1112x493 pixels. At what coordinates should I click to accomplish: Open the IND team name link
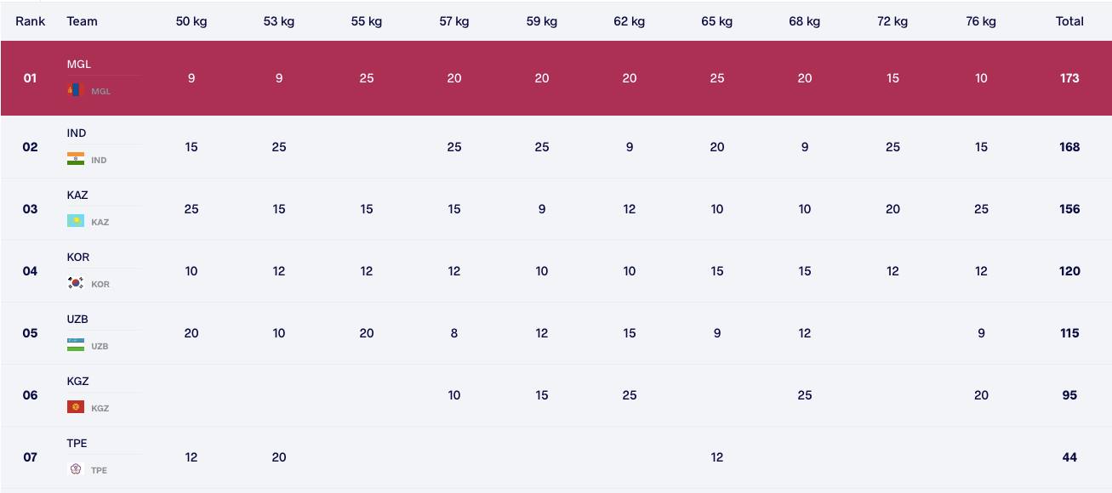pyautogui.click(x=77, y=133)
